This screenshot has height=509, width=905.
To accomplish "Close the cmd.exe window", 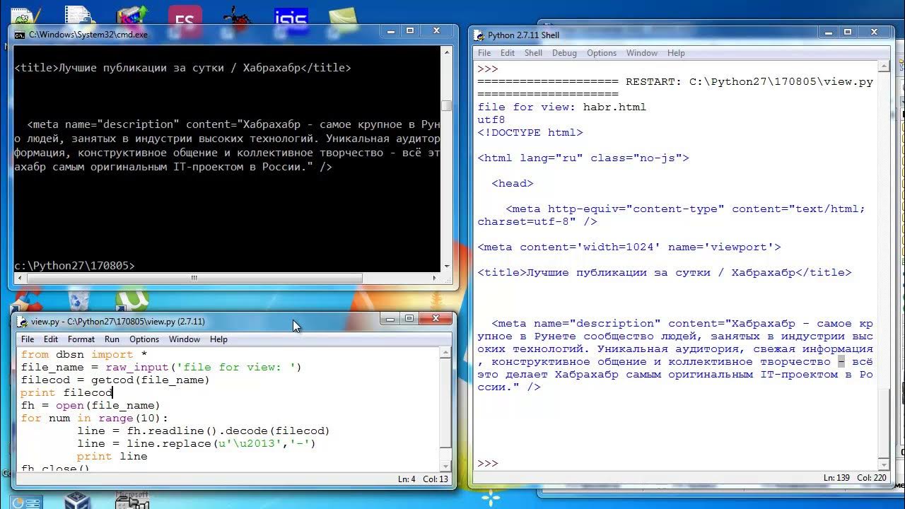I will coord(437,31).
